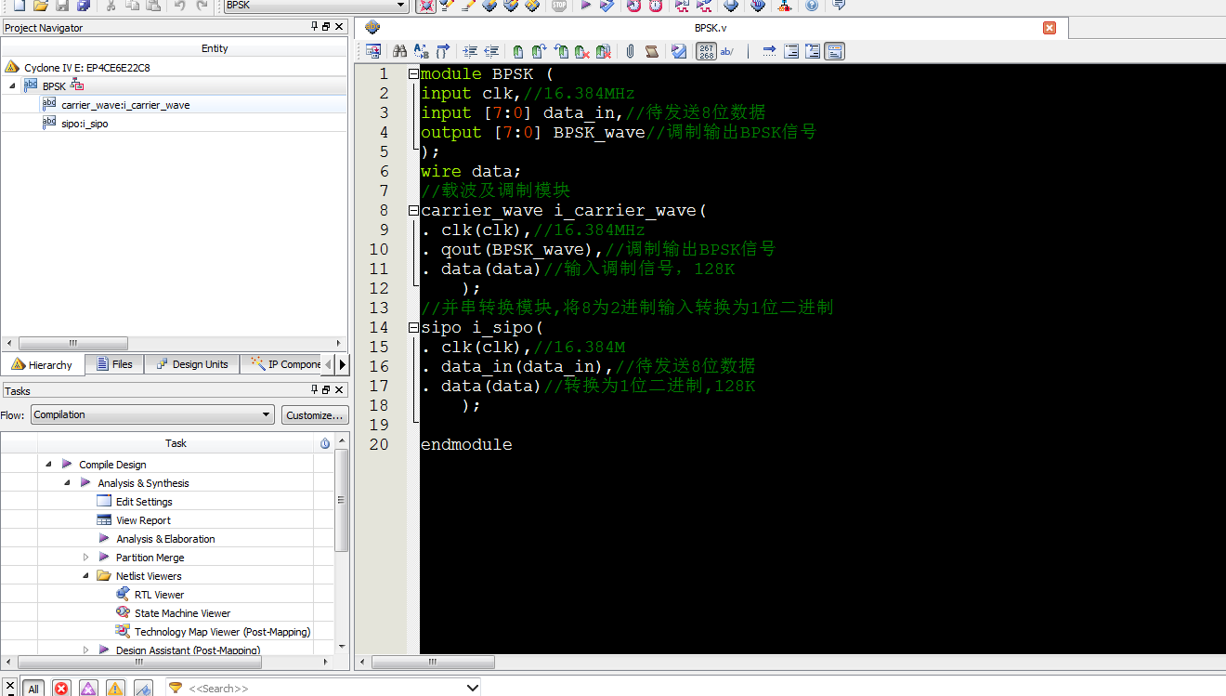Viewport: 1226px width, 696px height.
Task: Expand the Partition Merge task
Action: click(x=85, y=557)
